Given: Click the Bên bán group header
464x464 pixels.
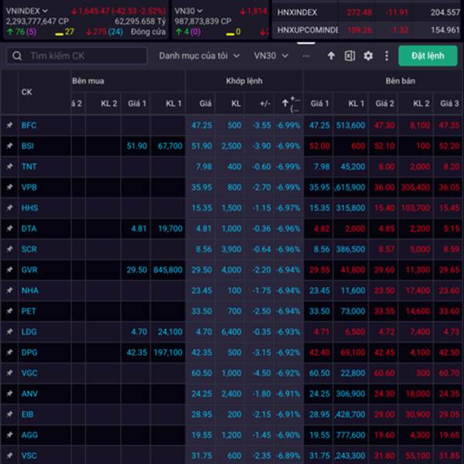Looking at the screenshot, I should point(400,80).
